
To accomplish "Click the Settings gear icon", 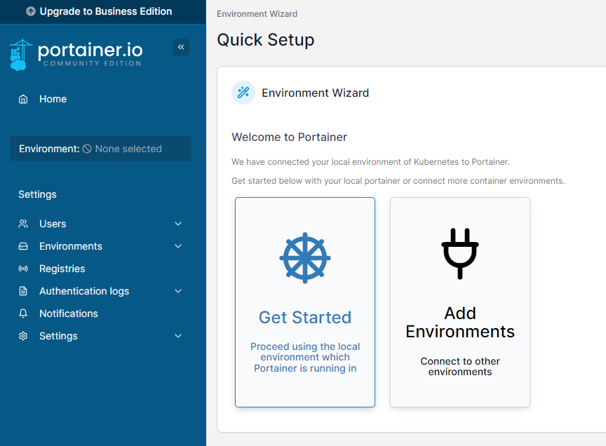I will coord(23,336).
